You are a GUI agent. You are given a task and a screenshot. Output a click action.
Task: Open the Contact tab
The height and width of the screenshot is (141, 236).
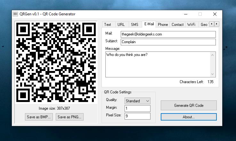tap(178, 25)
